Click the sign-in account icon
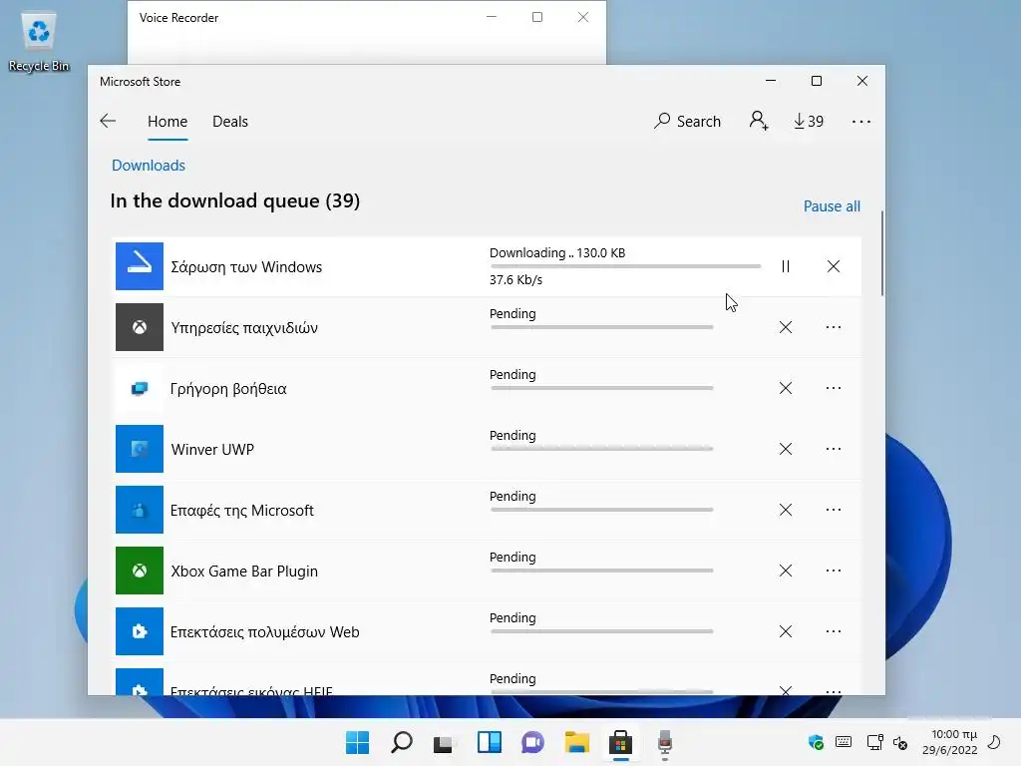 (x=759, y=121)
